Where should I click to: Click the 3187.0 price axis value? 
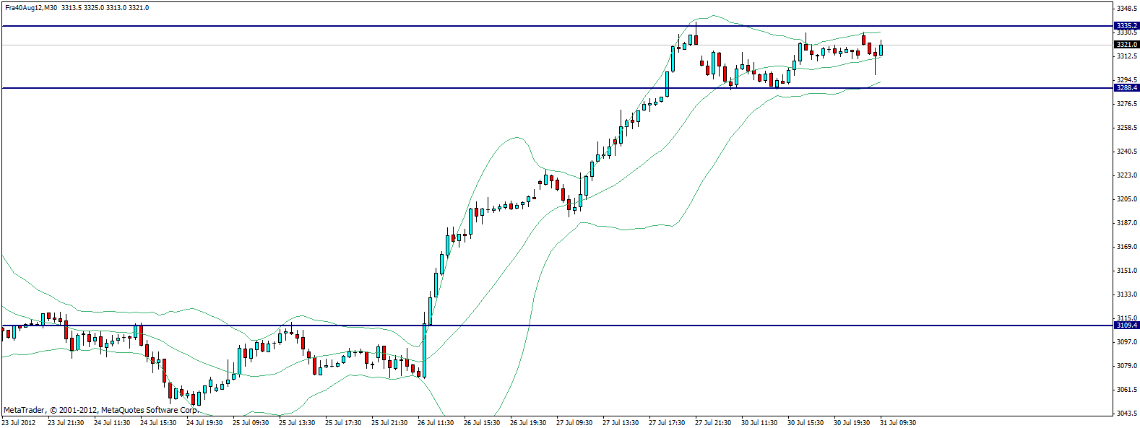point(1127,223)
